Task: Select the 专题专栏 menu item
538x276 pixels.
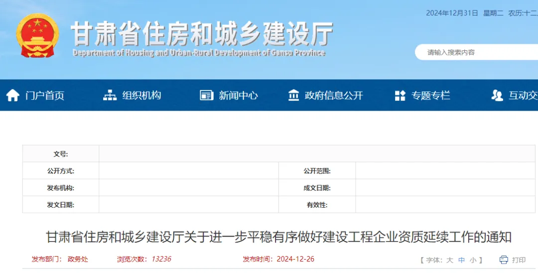Action: (430, 95)
